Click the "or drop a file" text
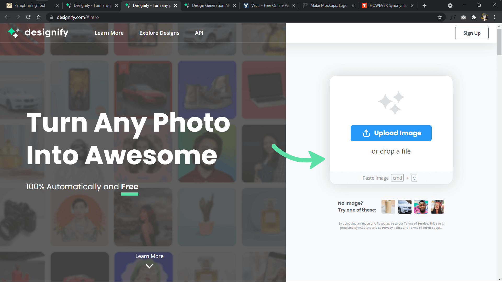 point(391,151)
